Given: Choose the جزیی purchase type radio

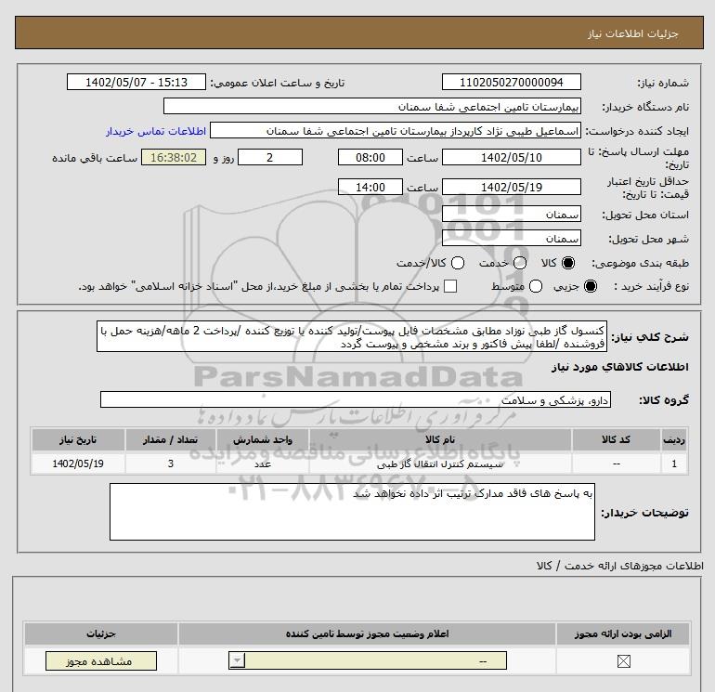Looking at the screenshot, I should 590,286.
